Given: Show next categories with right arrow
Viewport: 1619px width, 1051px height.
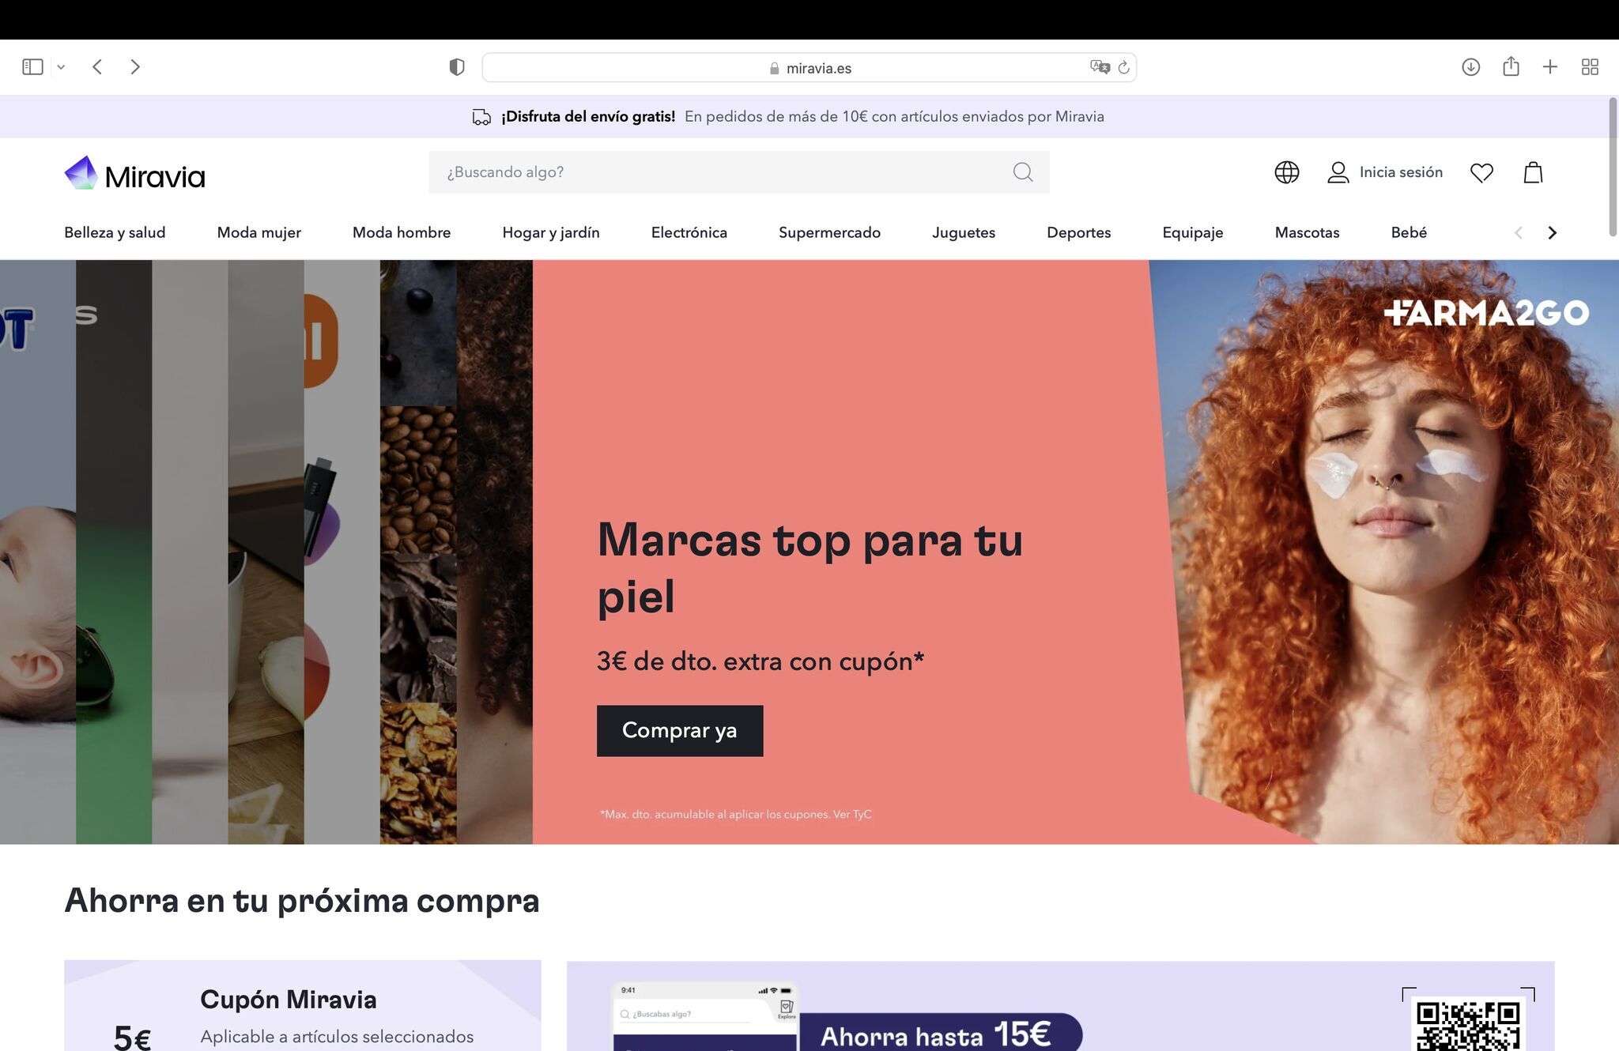Looking at the screenshot, I should click(1552, 232).
